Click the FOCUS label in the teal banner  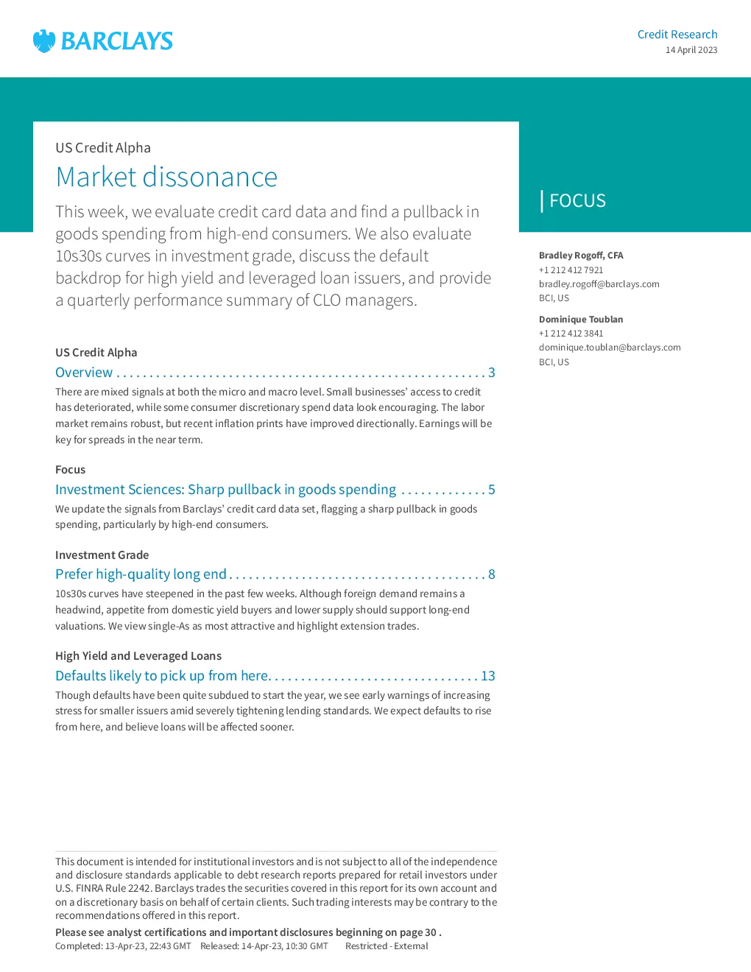(577, 201)
